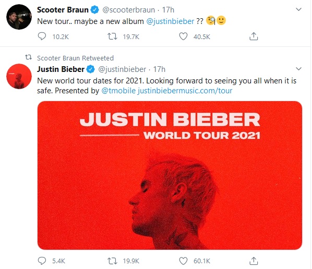Screen dimensions: 312x269
Task: Open the @justinbieber mention link
Action: pos(170,21)
